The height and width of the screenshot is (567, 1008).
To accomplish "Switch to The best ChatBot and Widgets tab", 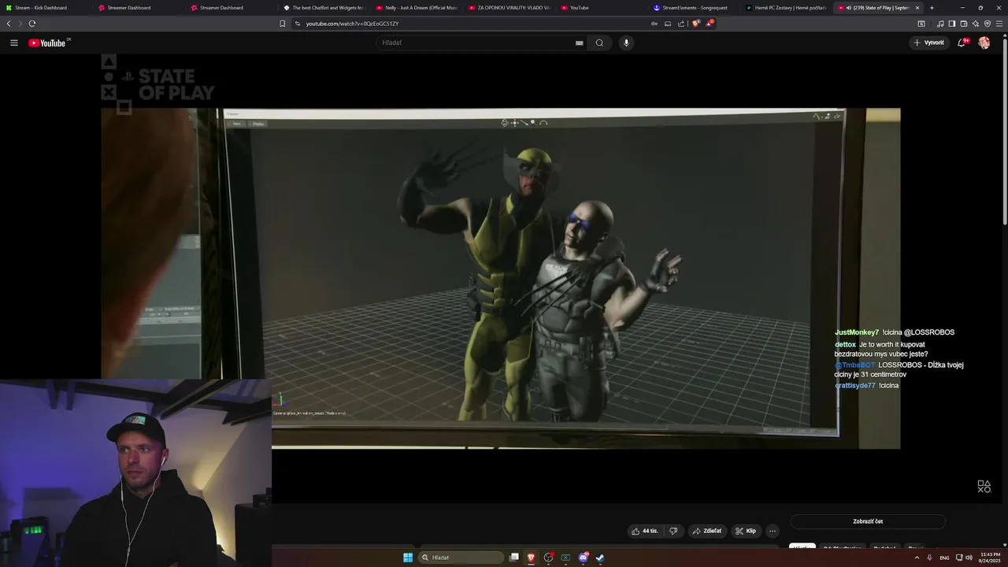I will tap(324, 8).
